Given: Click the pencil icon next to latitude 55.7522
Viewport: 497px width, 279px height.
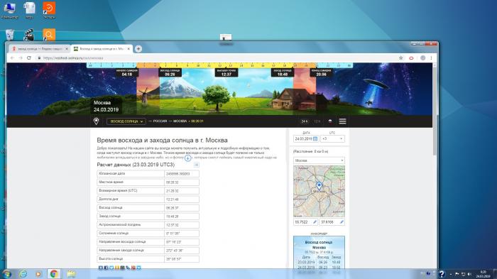Looking at the screenshot, I should pos(315,222).
